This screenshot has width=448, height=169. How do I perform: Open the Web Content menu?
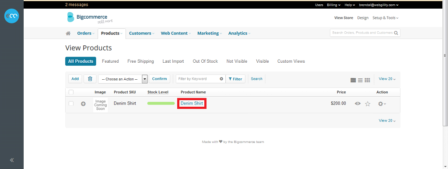176,33
